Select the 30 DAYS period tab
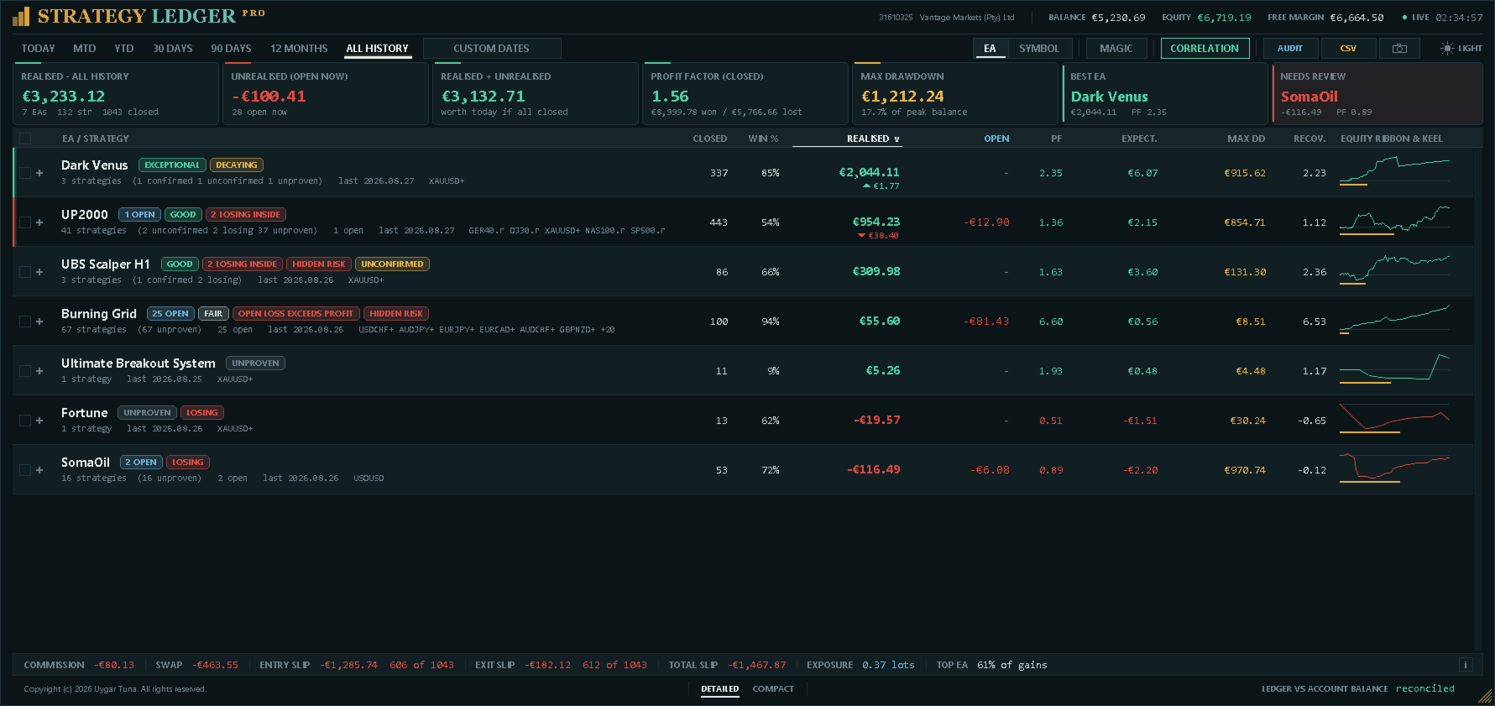Viewport: 1495px width, 706px height. click(172, 49)
